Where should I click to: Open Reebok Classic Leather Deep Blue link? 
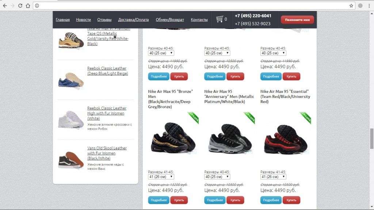click(x=107, y=70)
